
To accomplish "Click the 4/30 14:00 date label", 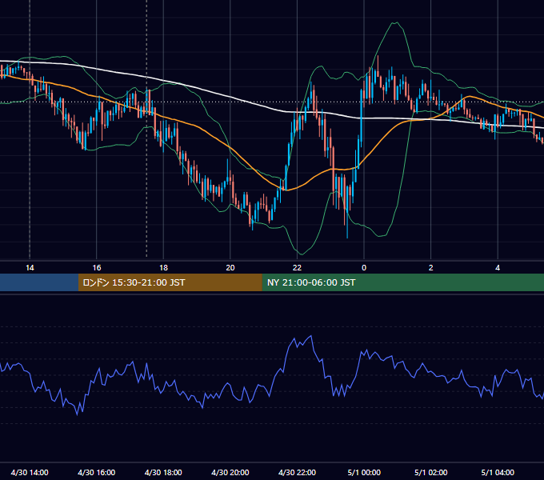I will click(x=30, y=472).
